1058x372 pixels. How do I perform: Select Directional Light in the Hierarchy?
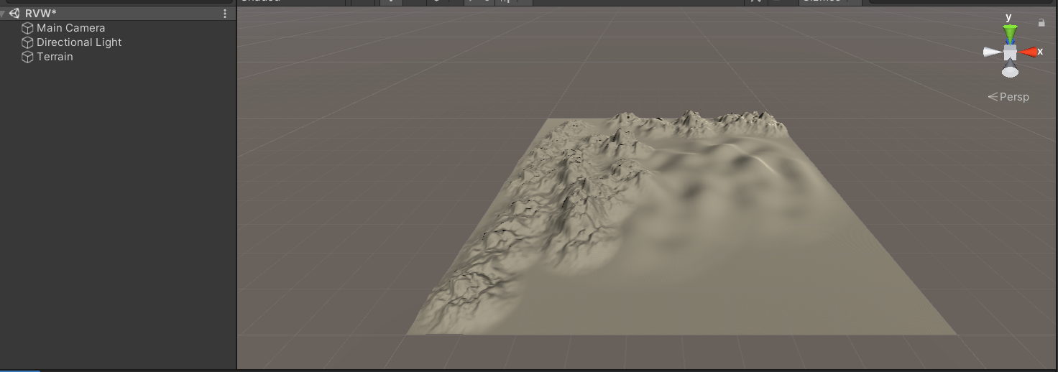point(79,42)
